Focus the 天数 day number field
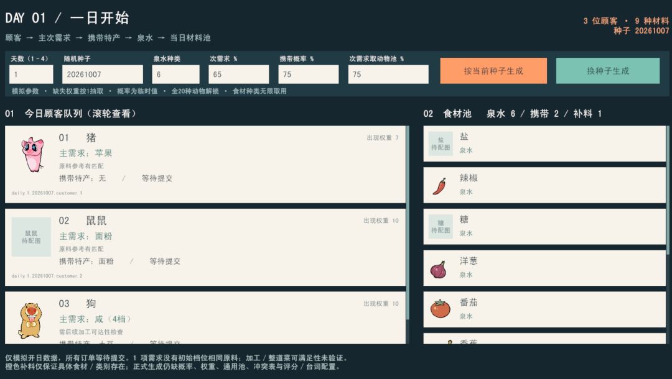The width and height of the screenshot is (672, 379). click(31, 75)
